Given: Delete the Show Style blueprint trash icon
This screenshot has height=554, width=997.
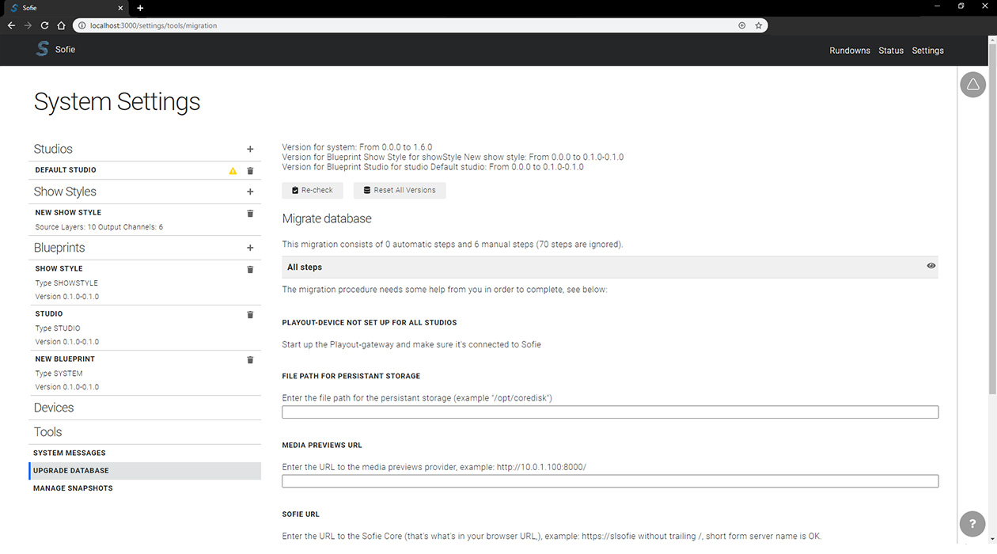Looking at the screenshot, I should point(250,269).
